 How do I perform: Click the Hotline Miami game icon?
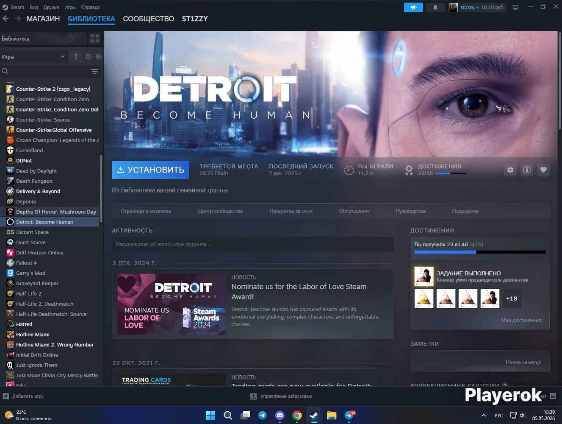10,335
